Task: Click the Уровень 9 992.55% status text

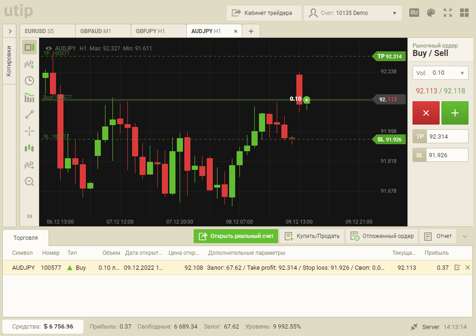Action: 273,327
